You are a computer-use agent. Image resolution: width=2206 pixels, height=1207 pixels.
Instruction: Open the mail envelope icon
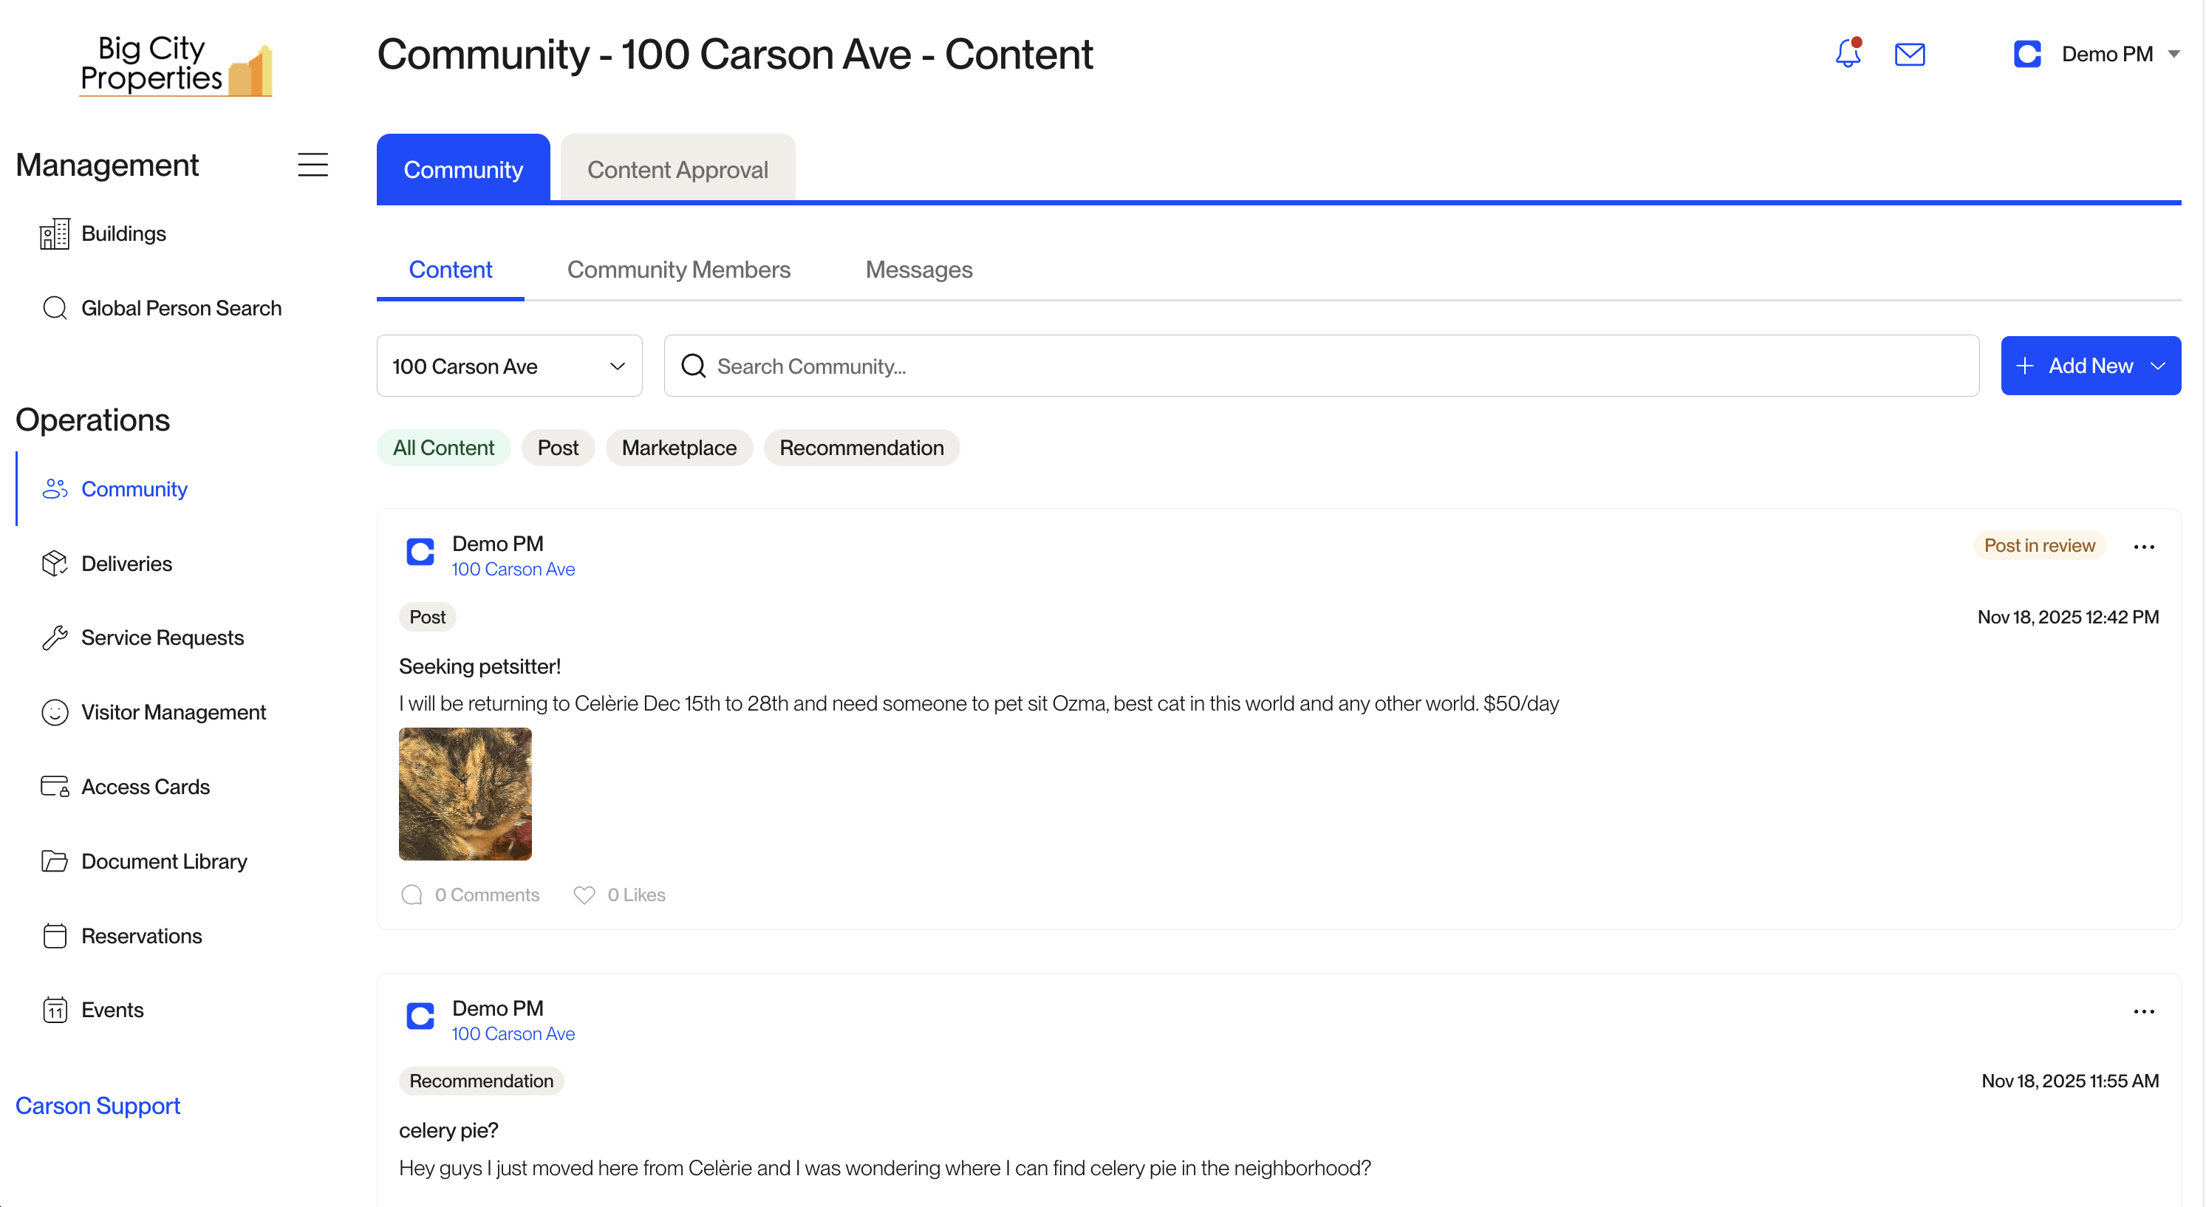(1910, 54)
